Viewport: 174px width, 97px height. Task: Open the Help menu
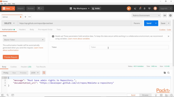tap(13, 4)
